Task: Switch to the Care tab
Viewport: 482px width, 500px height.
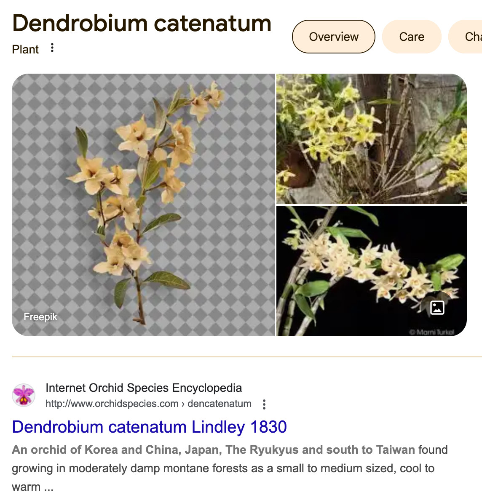Action: tap(412, 37)
